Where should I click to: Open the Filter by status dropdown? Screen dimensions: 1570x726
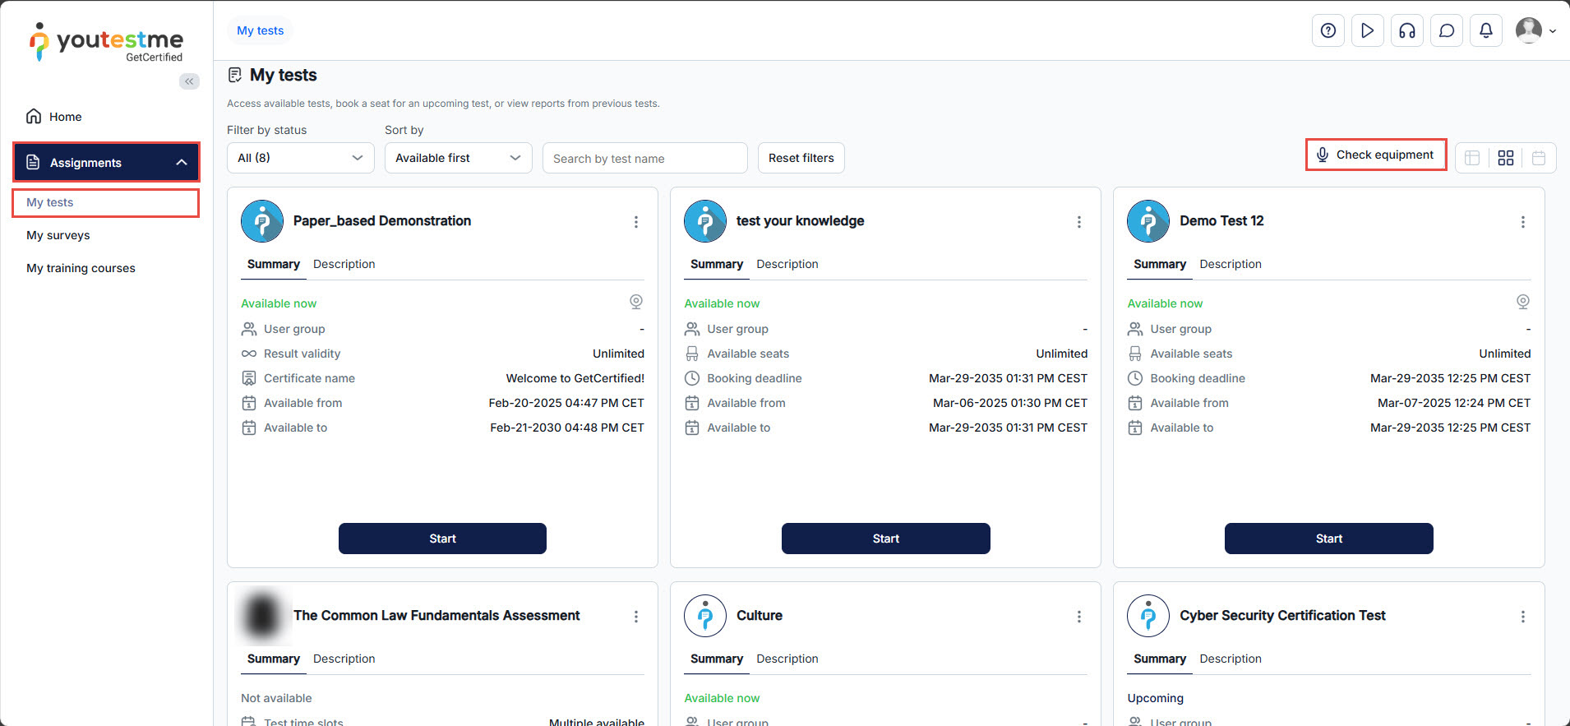[x=300, y=158]
